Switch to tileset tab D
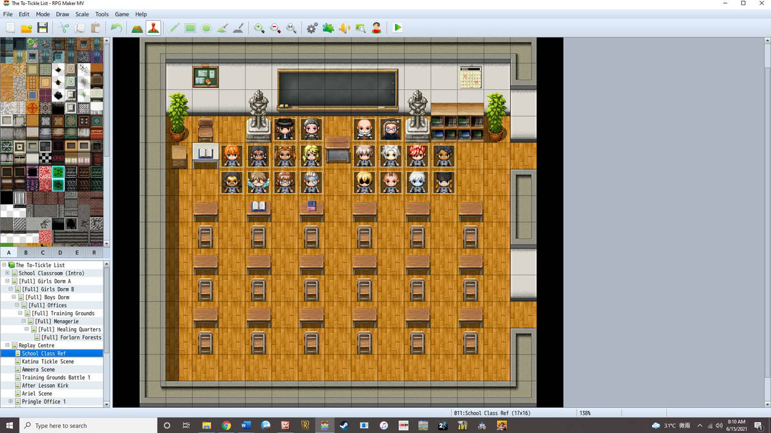This screenshot has height=433, width=771. [x=60, y=253]
